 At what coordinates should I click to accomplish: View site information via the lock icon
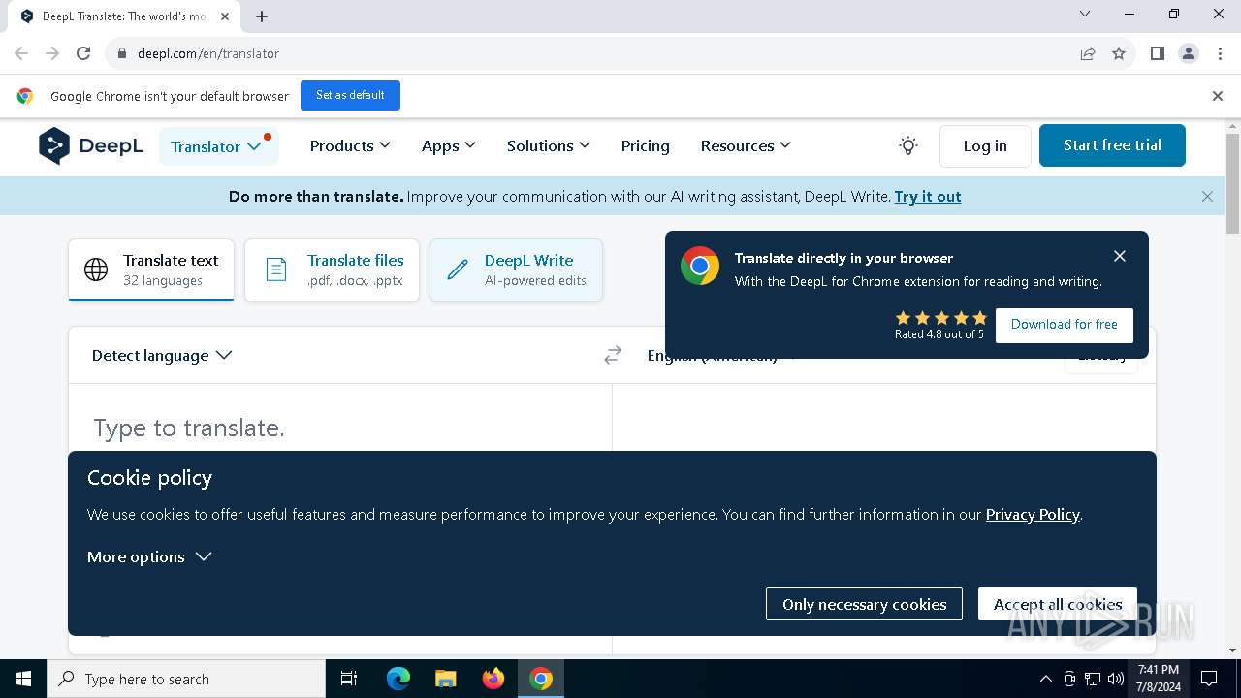coord(122,53)
